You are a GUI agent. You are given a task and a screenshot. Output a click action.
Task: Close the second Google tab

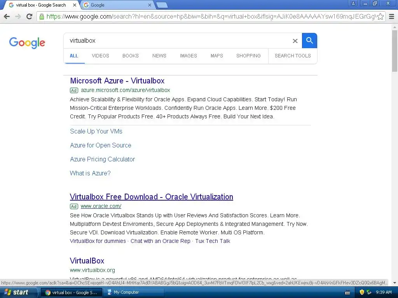pos(150,5)
